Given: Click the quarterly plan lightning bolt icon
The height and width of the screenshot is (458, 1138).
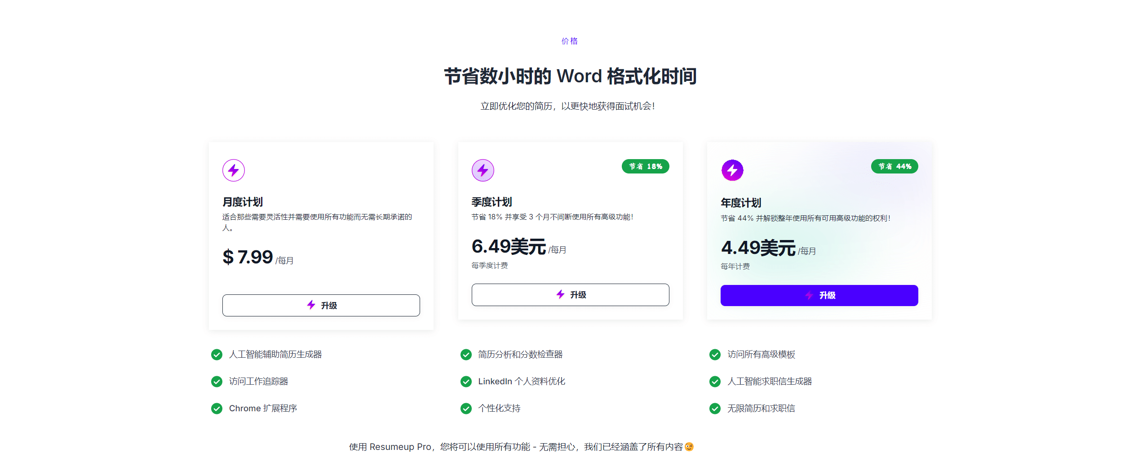Looking at the screenshot, I should [x=483, y=170].
